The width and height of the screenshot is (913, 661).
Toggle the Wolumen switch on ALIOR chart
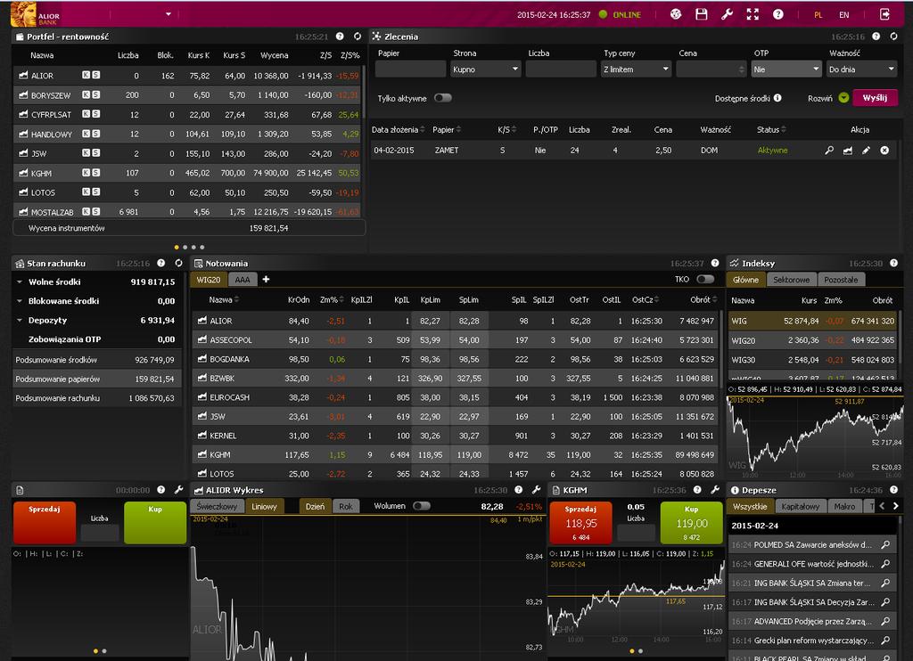point(422,506)
